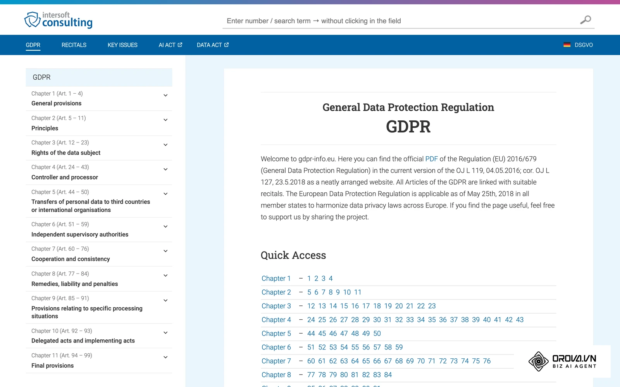Open the intersoft consulting logo
This screenshot has width=620, height=387.
tap(59, 20)
